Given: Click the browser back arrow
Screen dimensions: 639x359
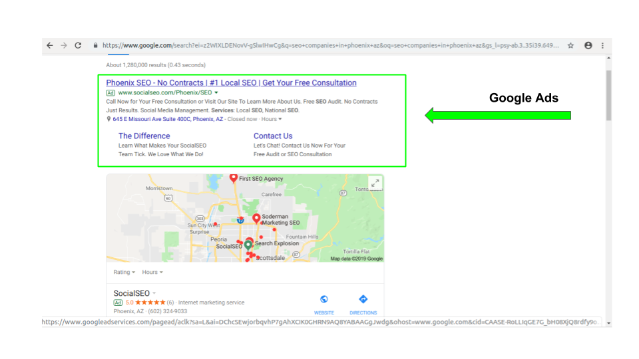Looking at the screenshot, I should click(50, 46).
